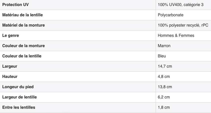Screen dimensions: 211x113
Task: Select the Couleur de la monture label
Action: (24, 46)
